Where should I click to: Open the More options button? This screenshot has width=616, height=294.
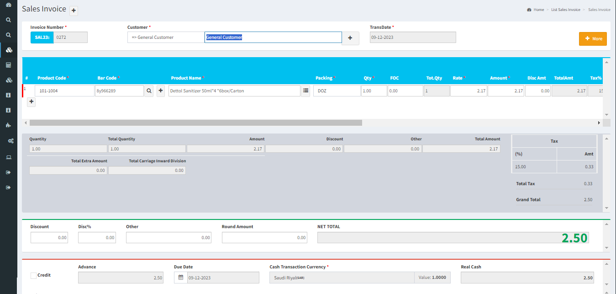tap(593, 39)
